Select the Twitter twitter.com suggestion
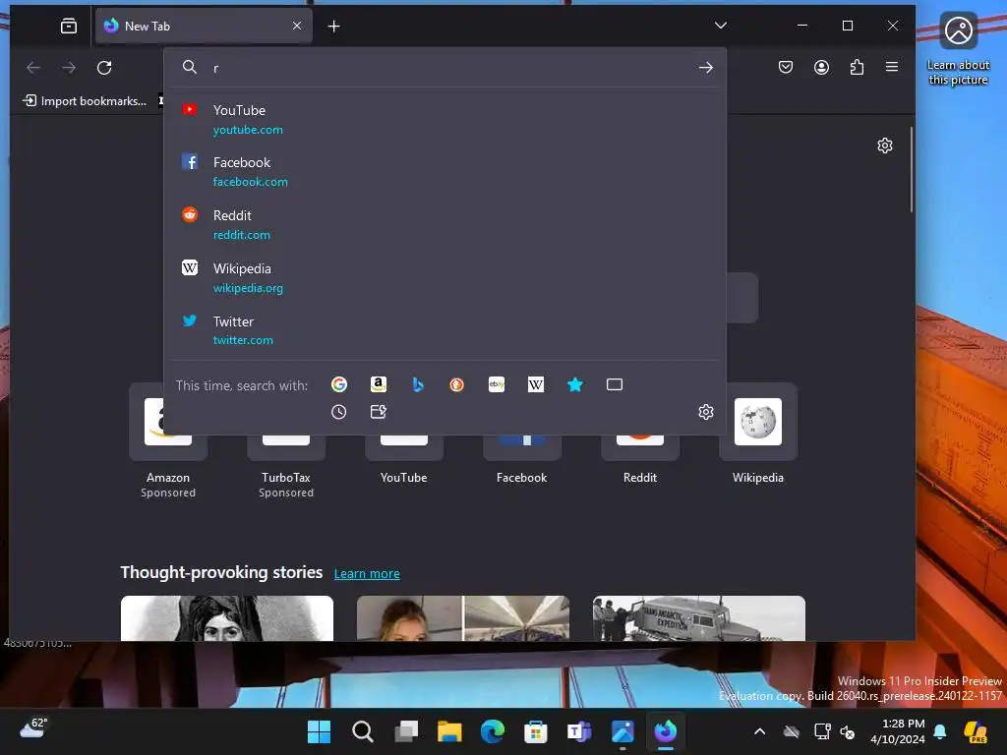1007x755 pixels. coord(445,330)
